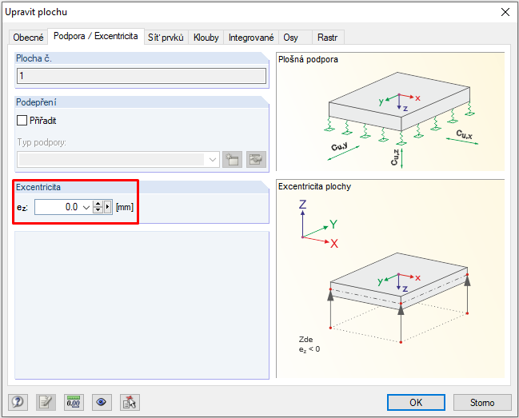This screenshot has width=519, height=418.
Task: Click the Typ podpory label
Action: click(42, 142)
